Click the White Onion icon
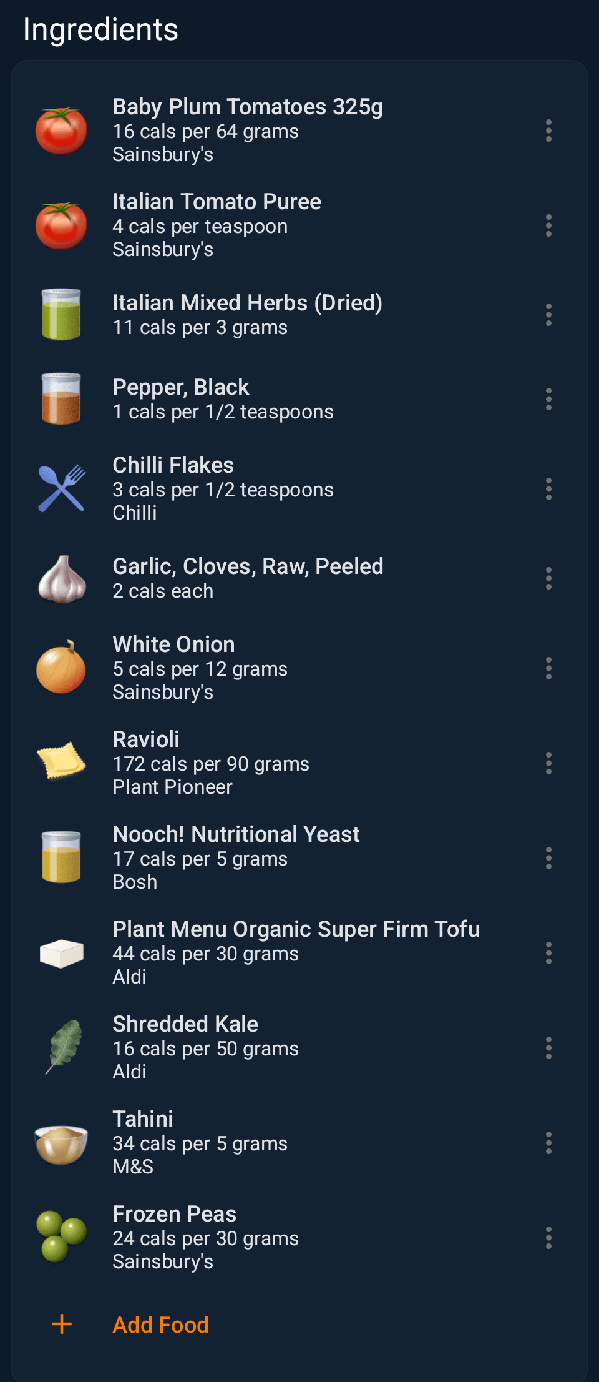The image size is (599, 1382). (61, 668)
